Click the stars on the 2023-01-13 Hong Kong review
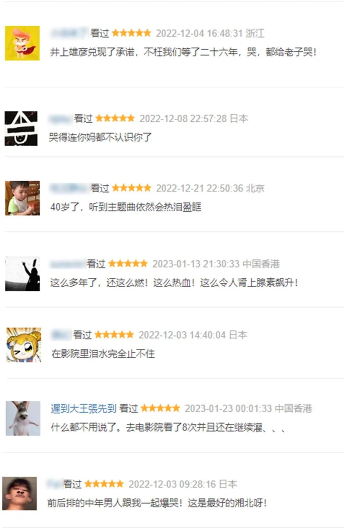 [x=128, y=264]
